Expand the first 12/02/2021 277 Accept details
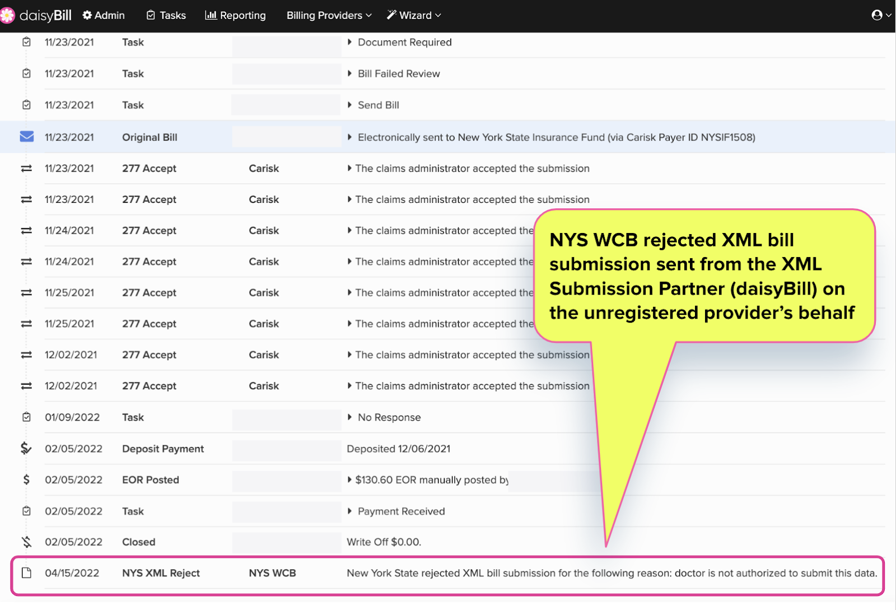This screenshot has height=610, width=896. pyautogui.click(x=349, y=355)
